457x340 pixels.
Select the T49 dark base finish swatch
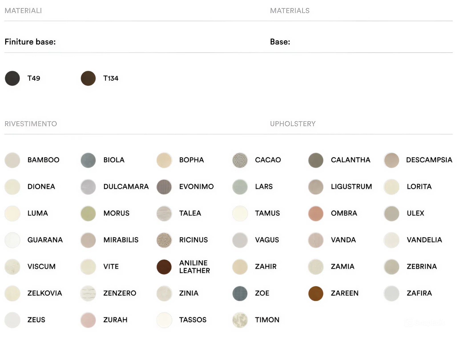tap(12, 78)
